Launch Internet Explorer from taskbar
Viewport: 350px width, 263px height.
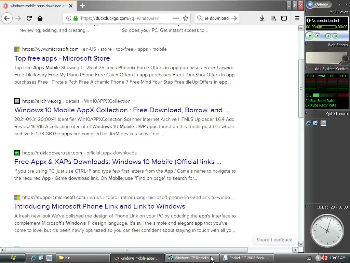point(33,258)
